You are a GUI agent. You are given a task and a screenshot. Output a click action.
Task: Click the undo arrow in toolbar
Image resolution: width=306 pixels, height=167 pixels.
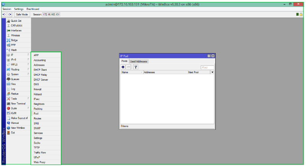point(4,15)
